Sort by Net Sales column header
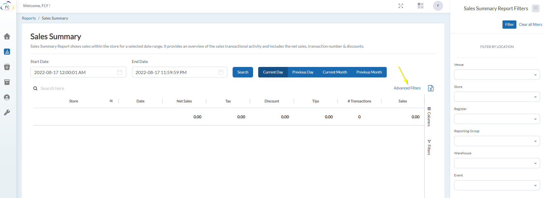Screen dimensions: 544x198 click(184, 101)
